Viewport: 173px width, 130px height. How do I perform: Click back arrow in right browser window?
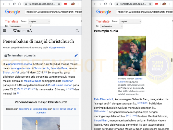click(x=95, y=4)
